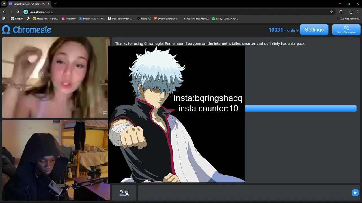Open the Chrome three-dot menu

tap(358, 12)
